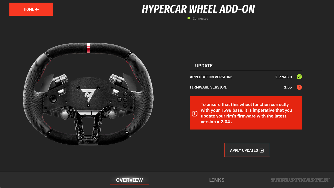
Task: Click the Thrustmaster logo in footer
Action: click(x=300, y=180)
